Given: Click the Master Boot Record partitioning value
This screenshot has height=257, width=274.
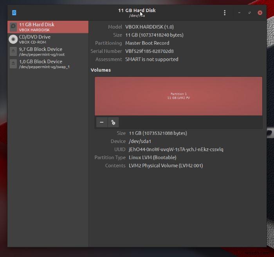Looking at the screenshot, I should point(147,43).
